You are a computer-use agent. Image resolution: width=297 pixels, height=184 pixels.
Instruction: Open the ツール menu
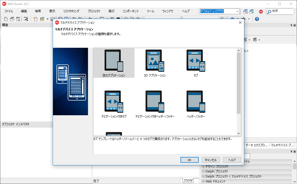pyautogui.click(x=150, y=11)
